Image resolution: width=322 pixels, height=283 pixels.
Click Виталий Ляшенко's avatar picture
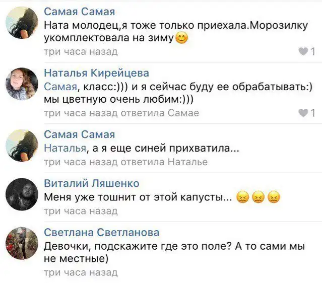pos(22,194)
